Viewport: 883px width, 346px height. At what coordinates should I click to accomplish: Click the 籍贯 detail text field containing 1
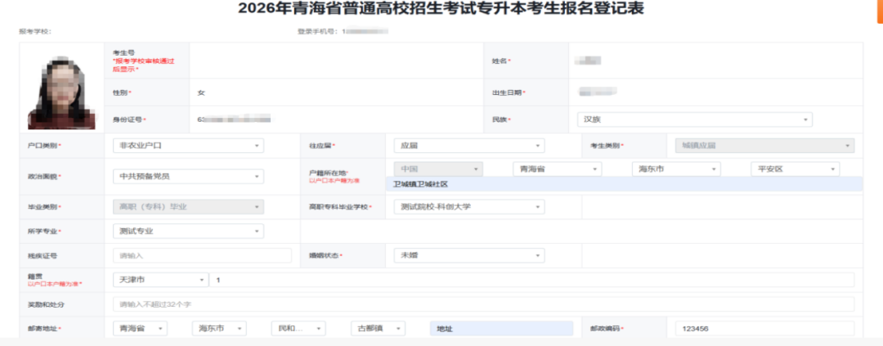pos(531,280)
